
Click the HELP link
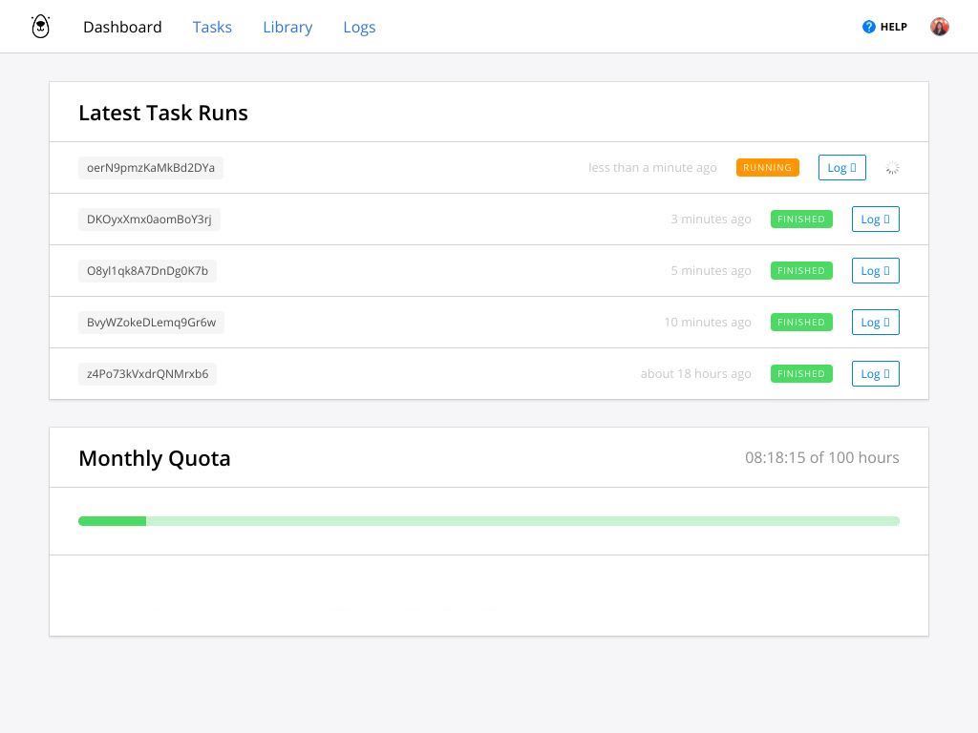click(894, 27)
